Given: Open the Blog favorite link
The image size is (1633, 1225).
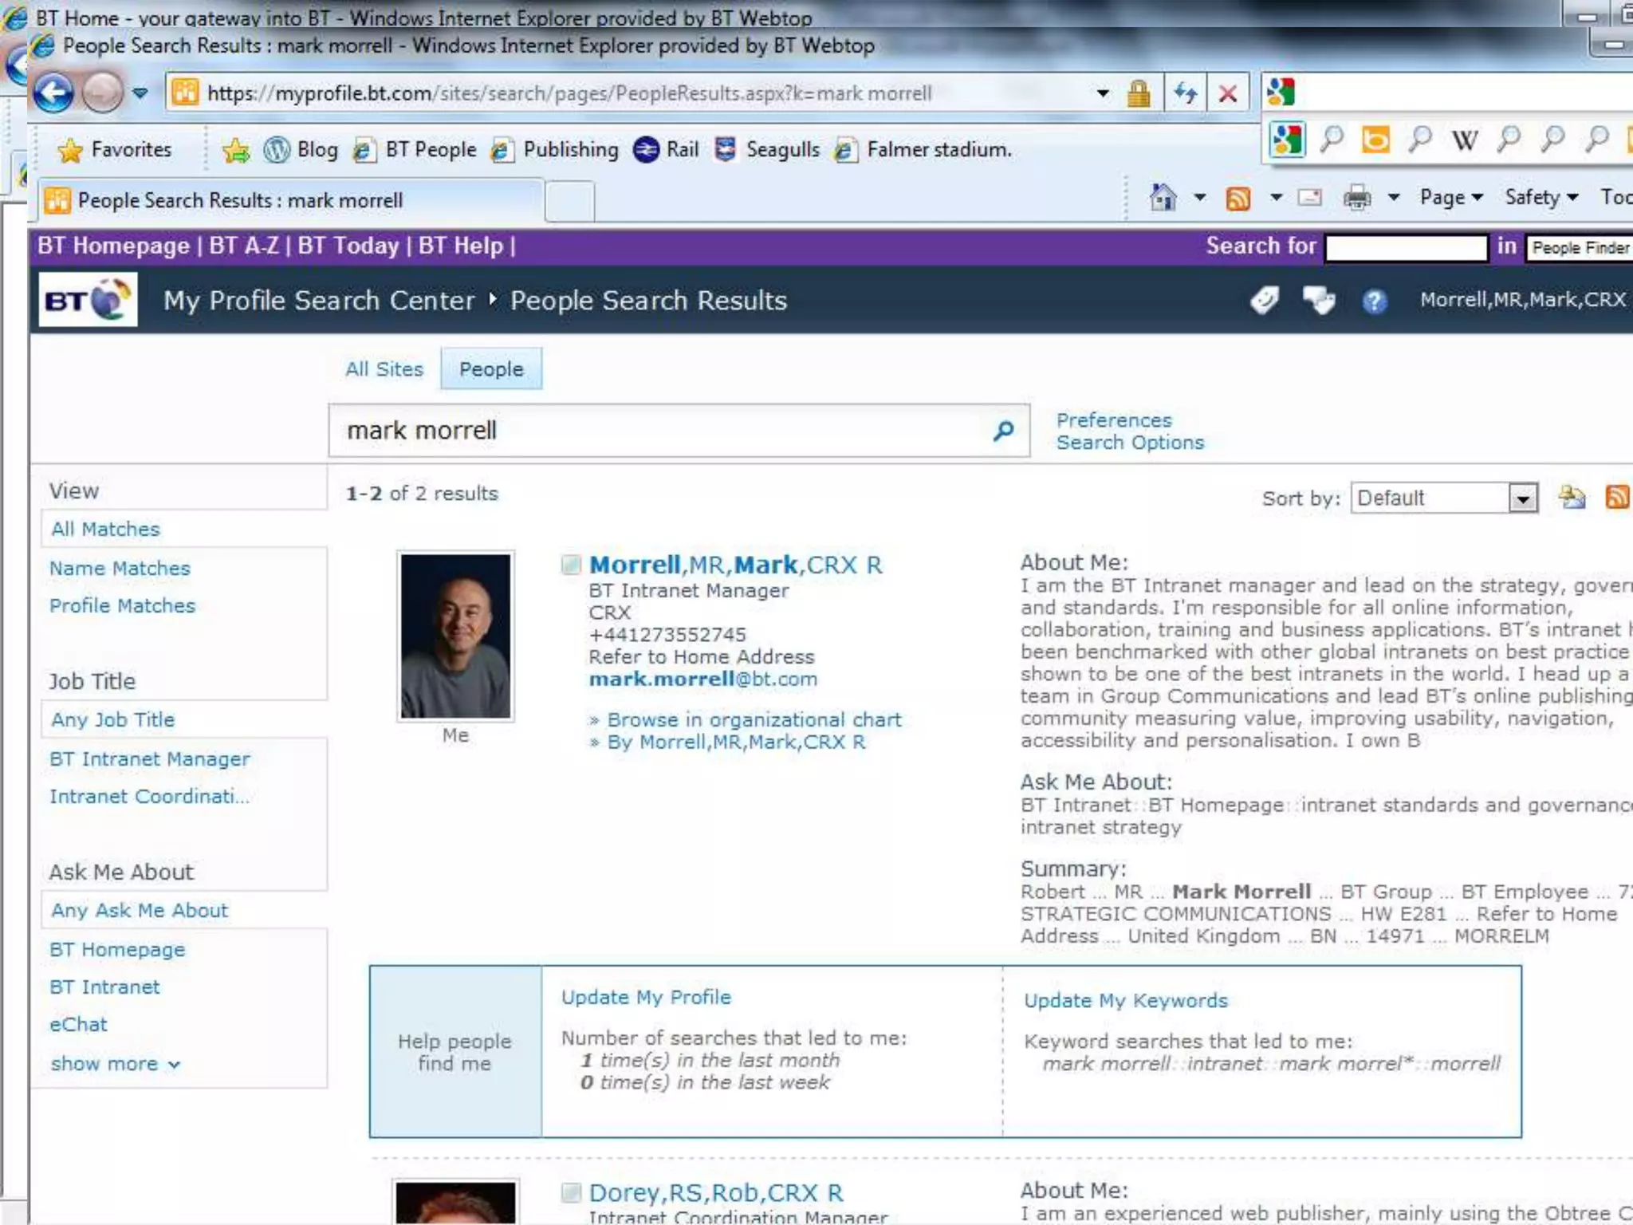Looking at the screenshot, I should coord(301,149).
